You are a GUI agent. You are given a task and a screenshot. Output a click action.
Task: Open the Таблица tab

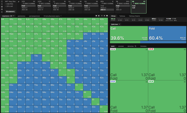coord(122,16)
